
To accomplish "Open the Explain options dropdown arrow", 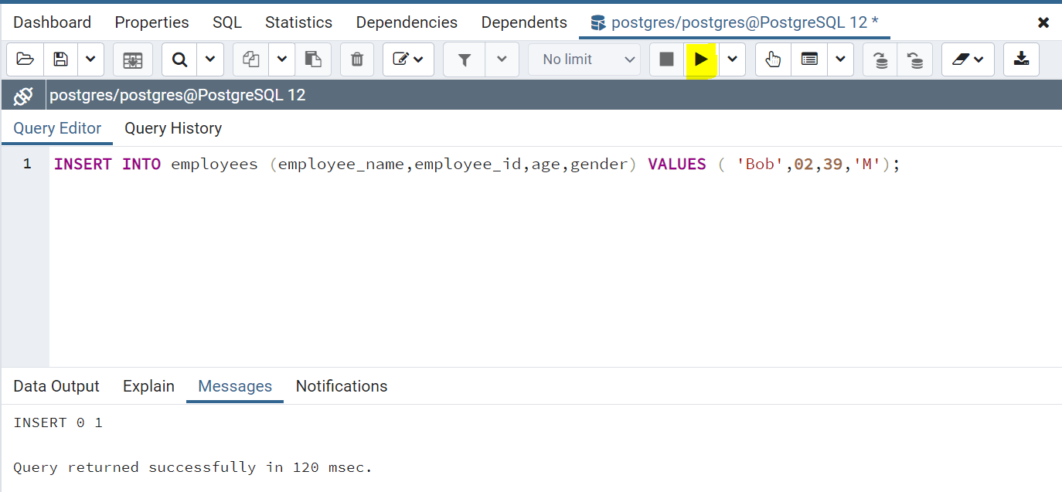I will tap(840, 59).
